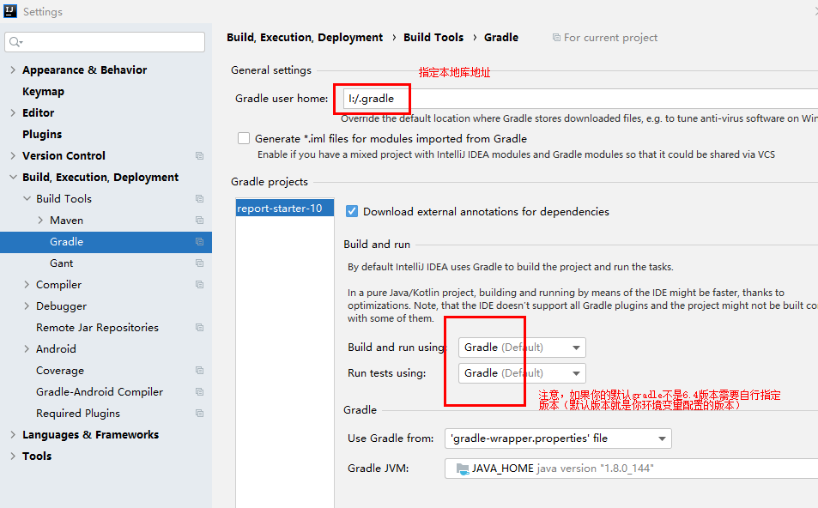Select Gradle in settings tree
This screenshot has width=818, height=508.
click(106, 241)
